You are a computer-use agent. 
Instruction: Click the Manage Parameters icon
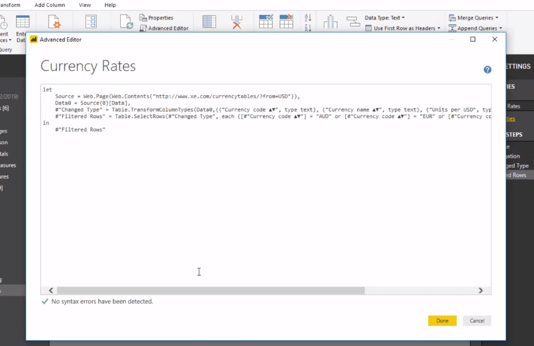tap(91, 22)
